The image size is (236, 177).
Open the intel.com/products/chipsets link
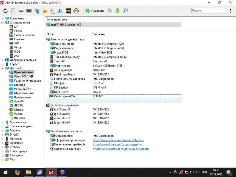(x=118, y=140)
